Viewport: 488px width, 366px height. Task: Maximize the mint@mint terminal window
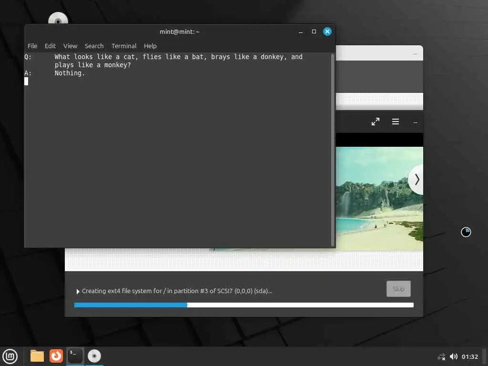coord(314,31)
